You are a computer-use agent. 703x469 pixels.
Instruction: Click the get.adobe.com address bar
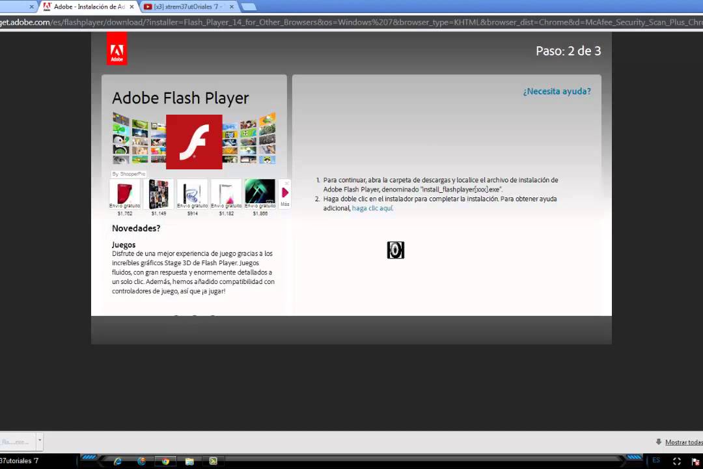tap(351, 22)
